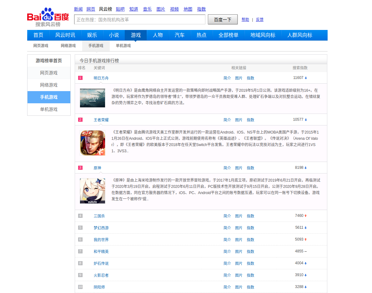Open the 炉石传说 keyword link
This screenshot has height=293, width=372.
pos(101,263)
